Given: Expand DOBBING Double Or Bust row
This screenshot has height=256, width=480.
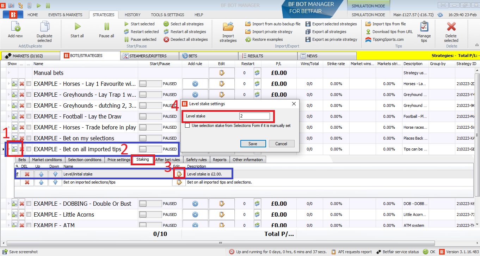Looking at the screenshot, I should (x=9, y=204).
